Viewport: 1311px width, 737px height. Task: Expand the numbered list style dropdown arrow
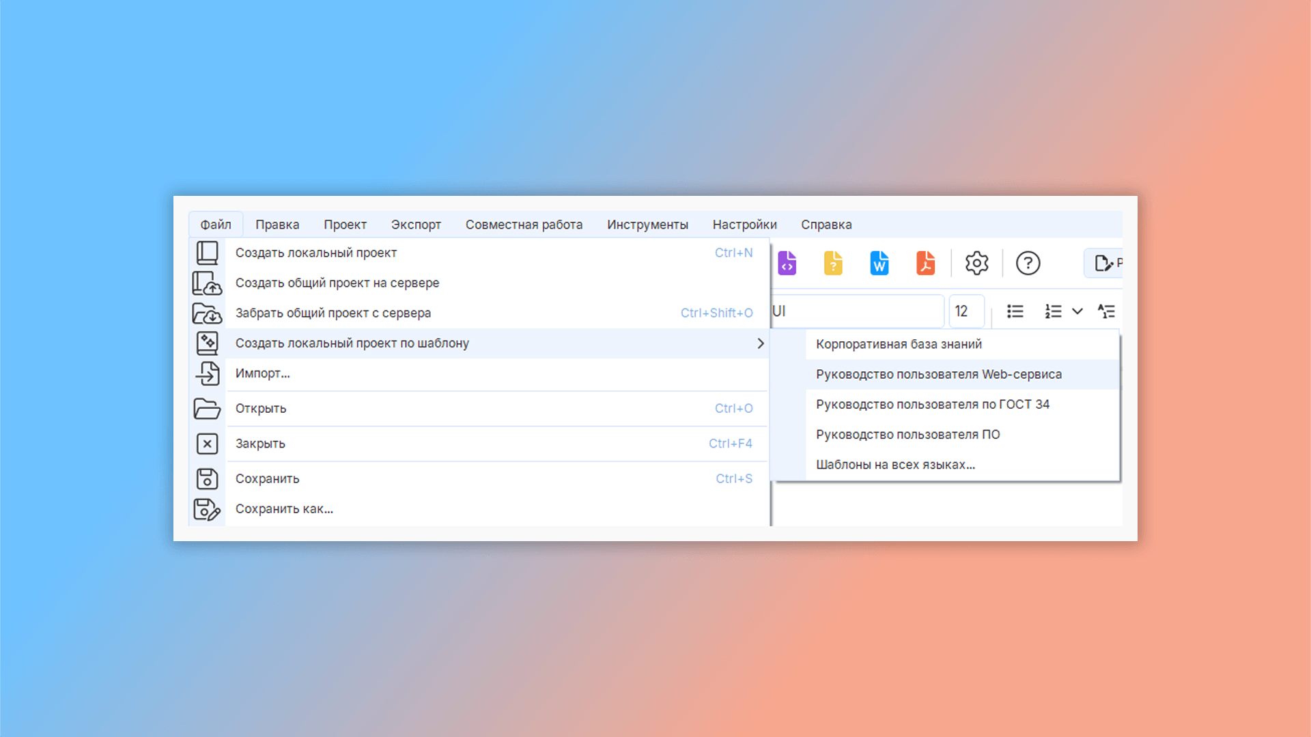tap(1077, 311)
